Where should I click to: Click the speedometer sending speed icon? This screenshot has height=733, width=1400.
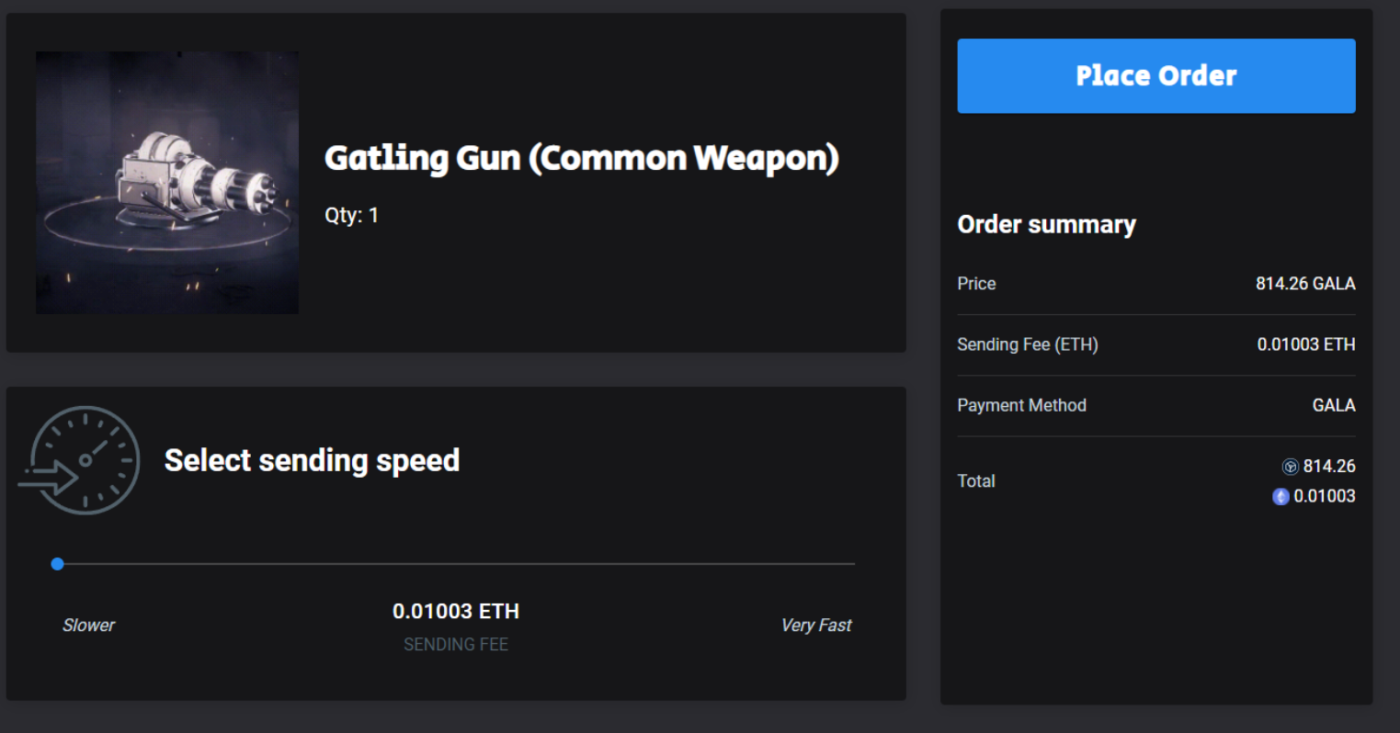[x=80, y=459]
